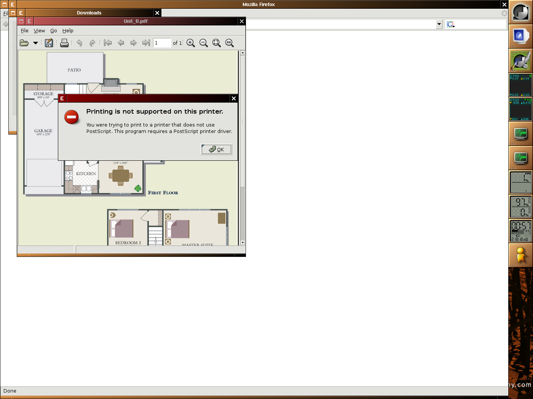This screenshot has width=533, height=399.
Task: Go to next page arrow
Action: (133, 43)
